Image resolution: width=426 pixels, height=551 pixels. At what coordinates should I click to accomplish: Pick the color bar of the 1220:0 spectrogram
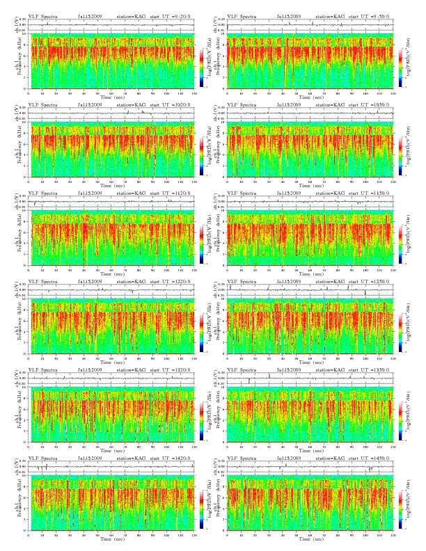tap(201, 333)
